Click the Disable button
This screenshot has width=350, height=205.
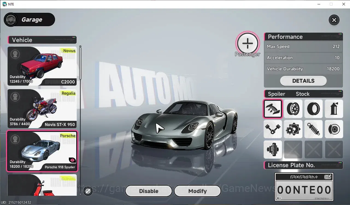point(149,191)
